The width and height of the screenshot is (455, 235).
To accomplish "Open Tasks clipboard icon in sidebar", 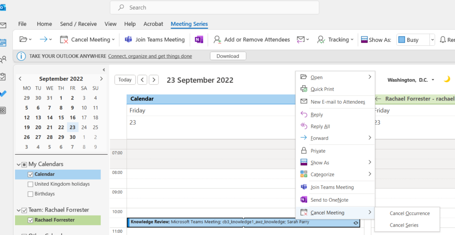I will (x=3, y=76).
